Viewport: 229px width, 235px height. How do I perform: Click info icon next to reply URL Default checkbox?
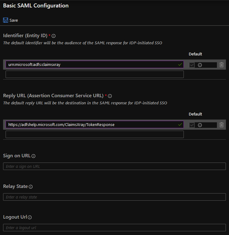pos(200,125)
